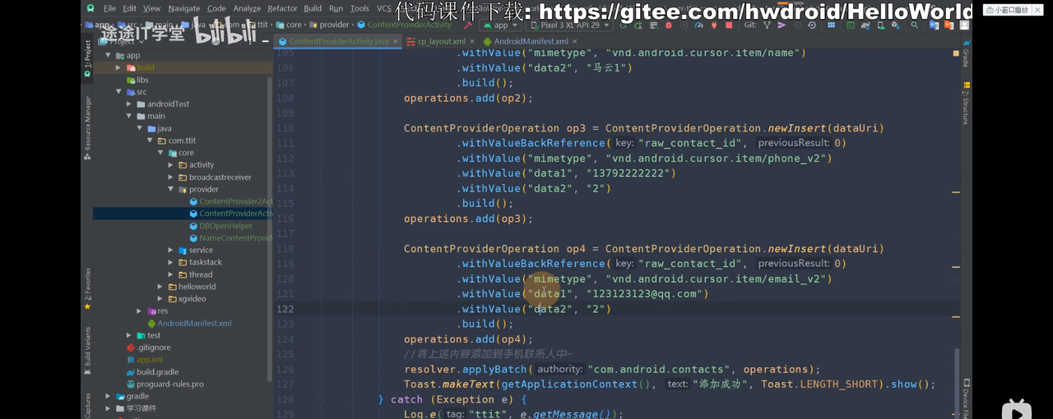Select app.iml in project tree

(x=144, y=360)
